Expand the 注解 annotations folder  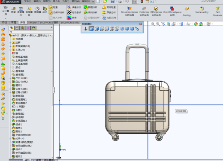pyautogui.click(x=10, y=42)
